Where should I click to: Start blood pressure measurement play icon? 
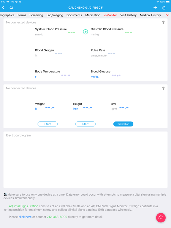click(x=85, y=32)
